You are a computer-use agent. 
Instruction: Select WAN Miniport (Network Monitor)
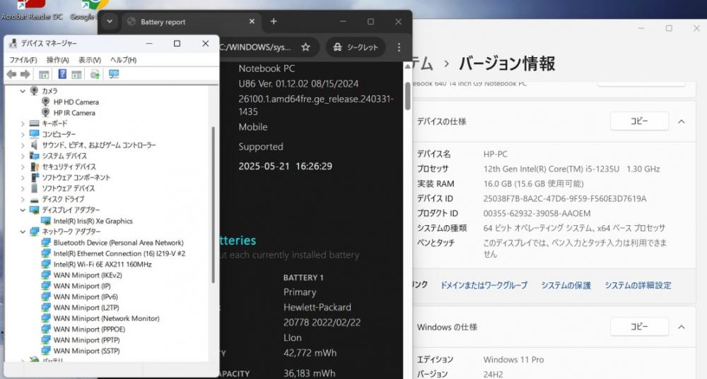(106, 318)
